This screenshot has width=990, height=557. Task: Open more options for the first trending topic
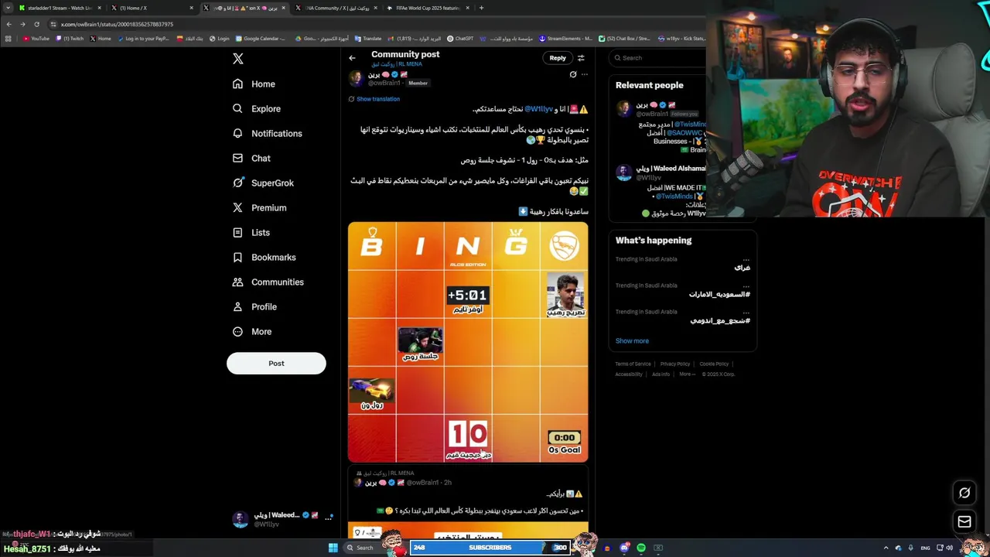point(746,259)
